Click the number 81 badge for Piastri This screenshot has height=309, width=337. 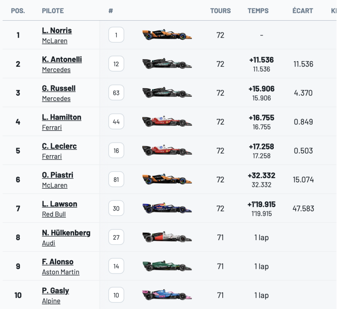pyautogui.click(x=116, y=179)
